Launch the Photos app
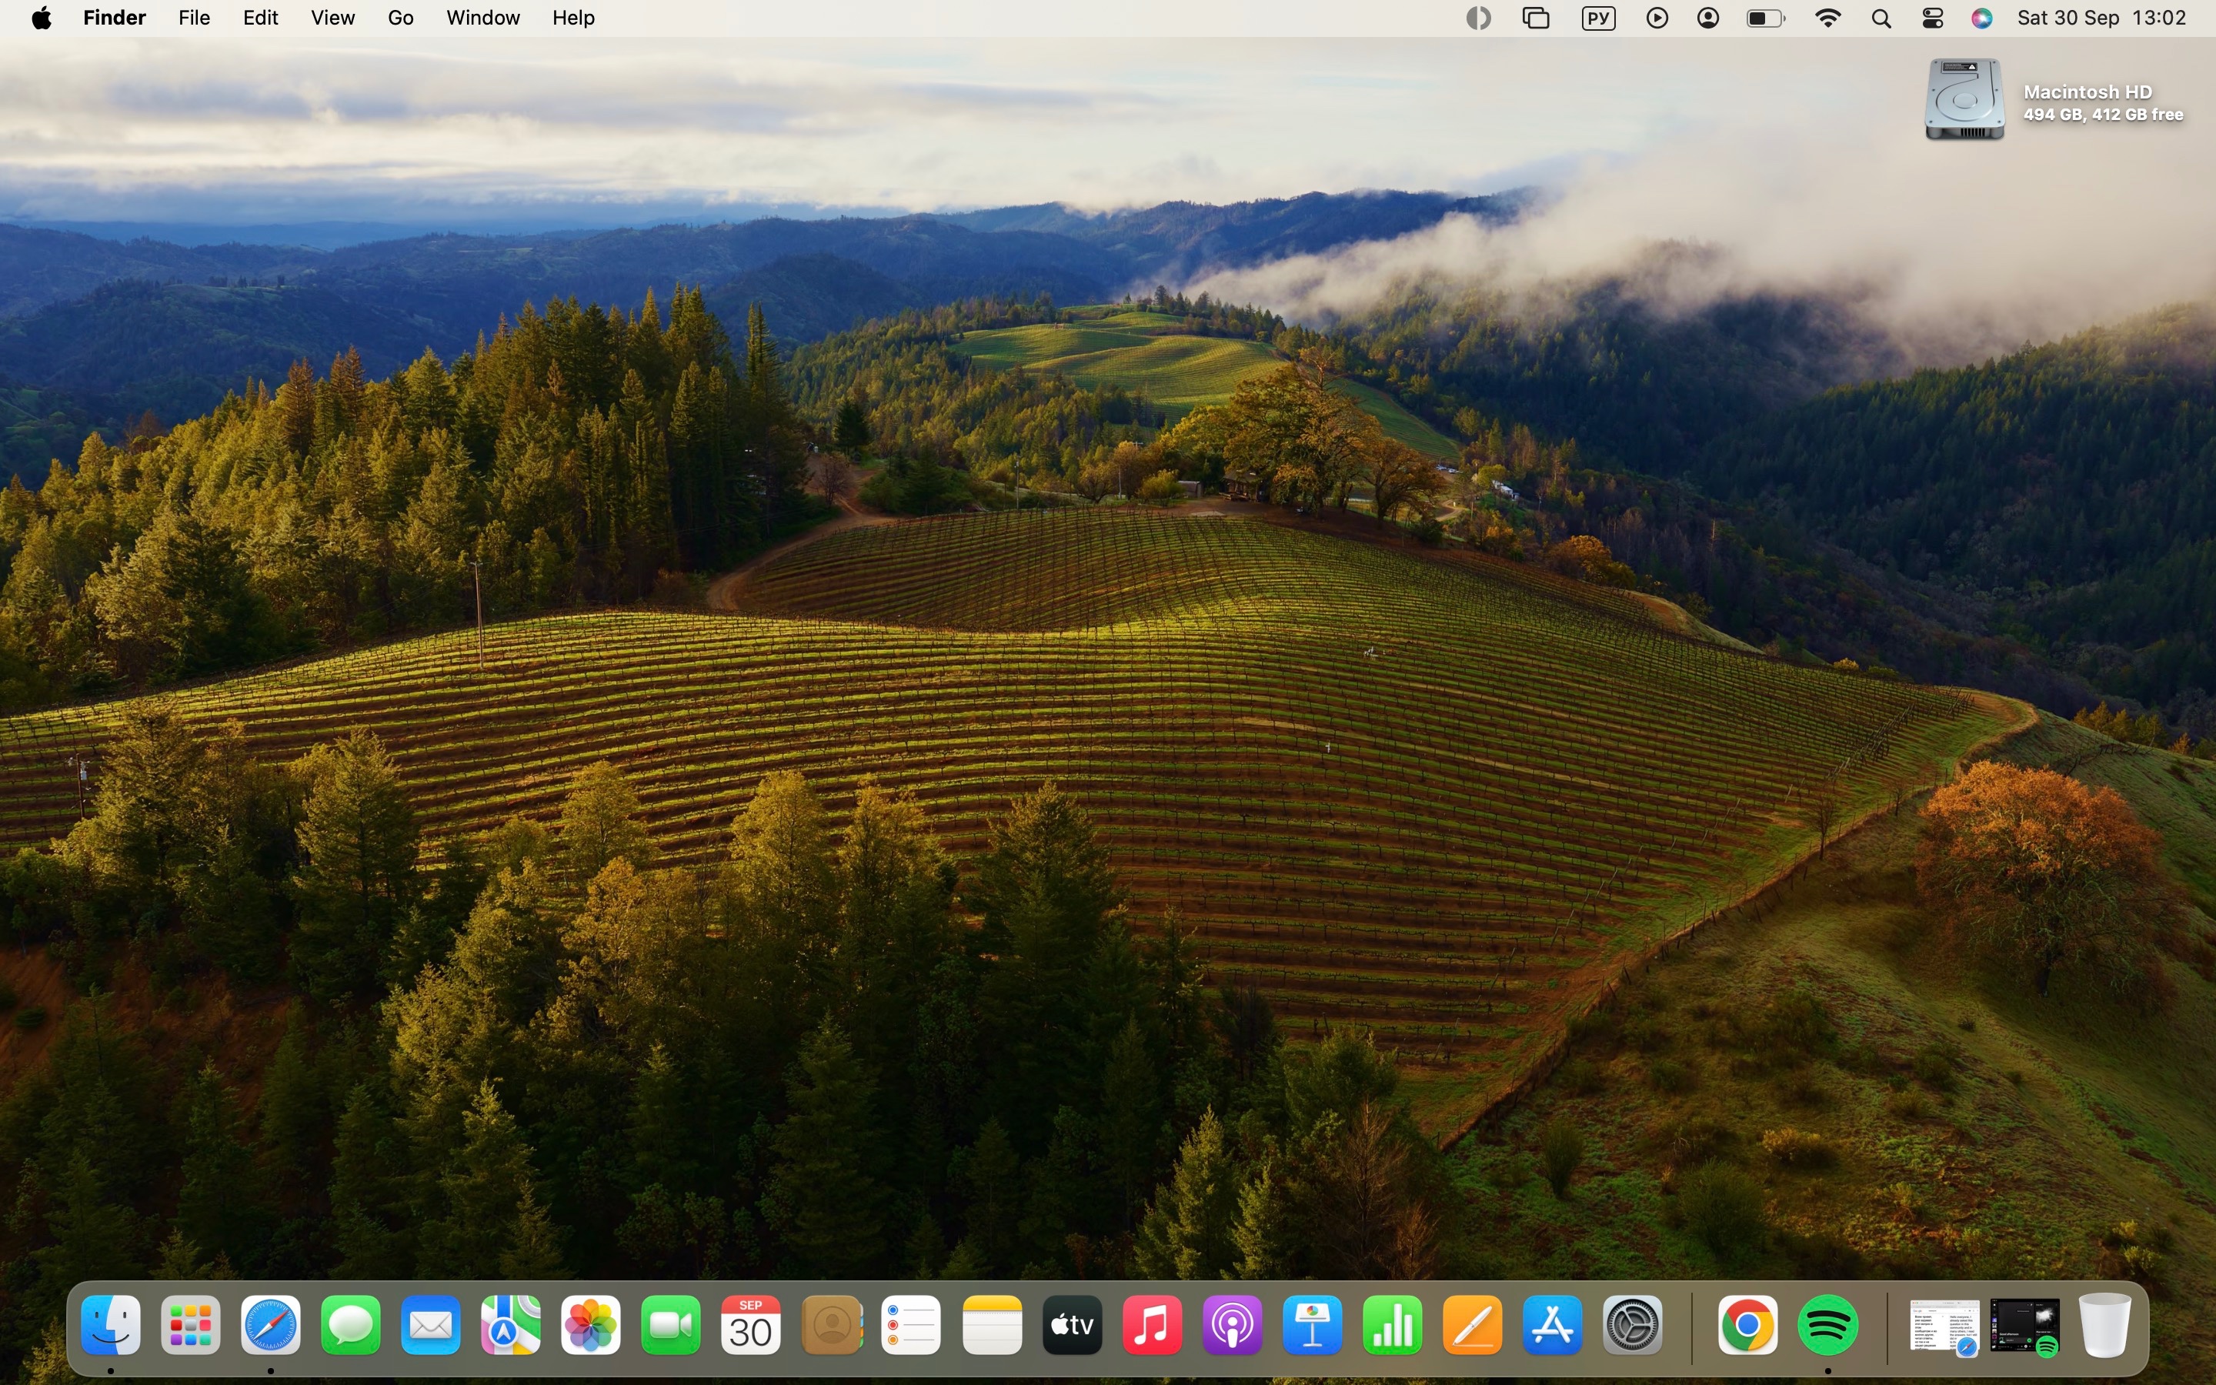This screenshot has height=1385, width=2216. [x=591, y=1324]
